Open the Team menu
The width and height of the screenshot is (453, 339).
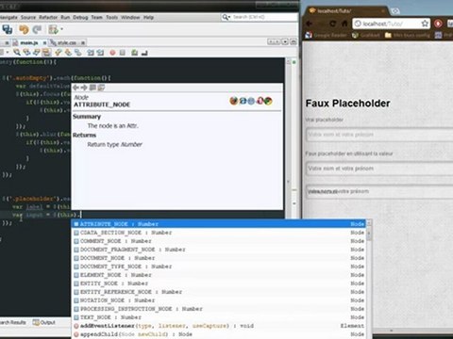tap(97, 17)
